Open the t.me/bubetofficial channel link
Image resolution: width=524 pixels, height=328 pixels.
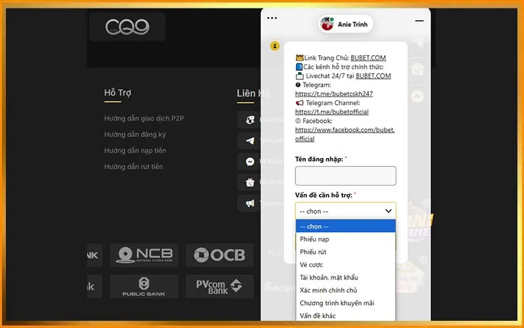click(332, 112)
